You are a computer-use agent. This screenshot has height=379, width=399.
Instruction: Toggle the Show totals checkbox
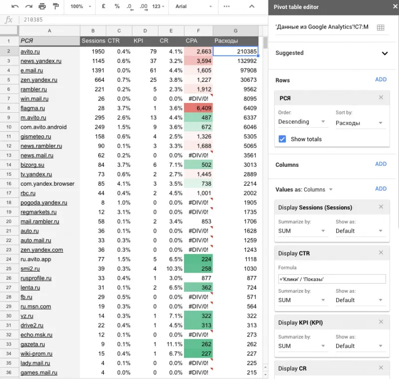[282, 139]
